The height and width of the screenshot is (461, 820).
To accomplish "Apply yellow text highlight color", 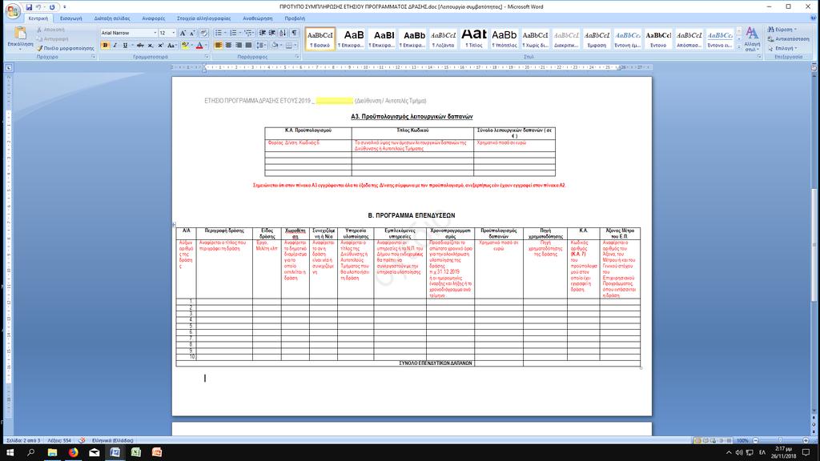I will [x=185, y=46].
